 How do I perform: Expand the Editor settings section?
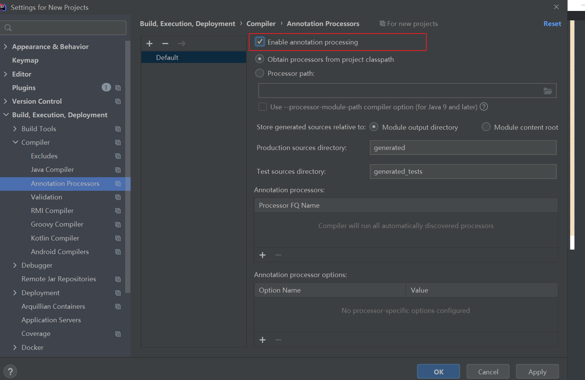[x=5, y=74]
